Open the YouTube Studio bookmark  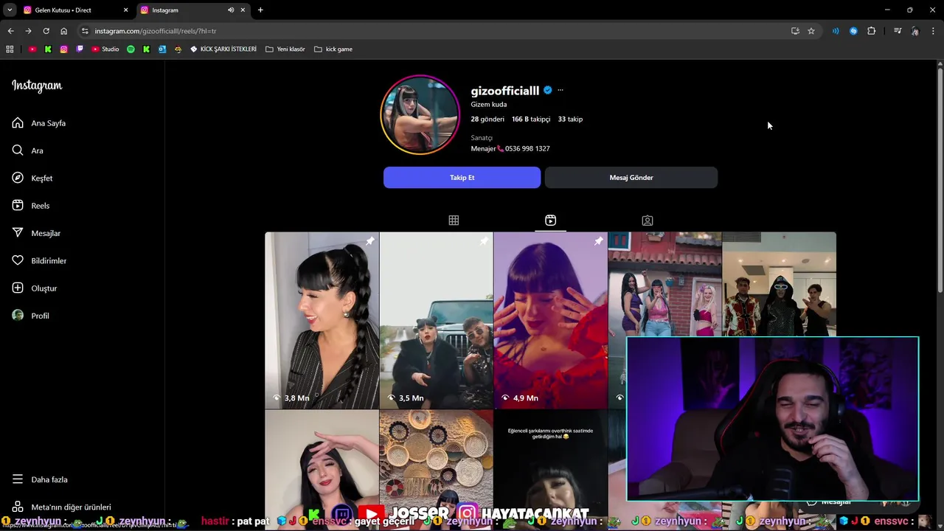pos(105,49)
